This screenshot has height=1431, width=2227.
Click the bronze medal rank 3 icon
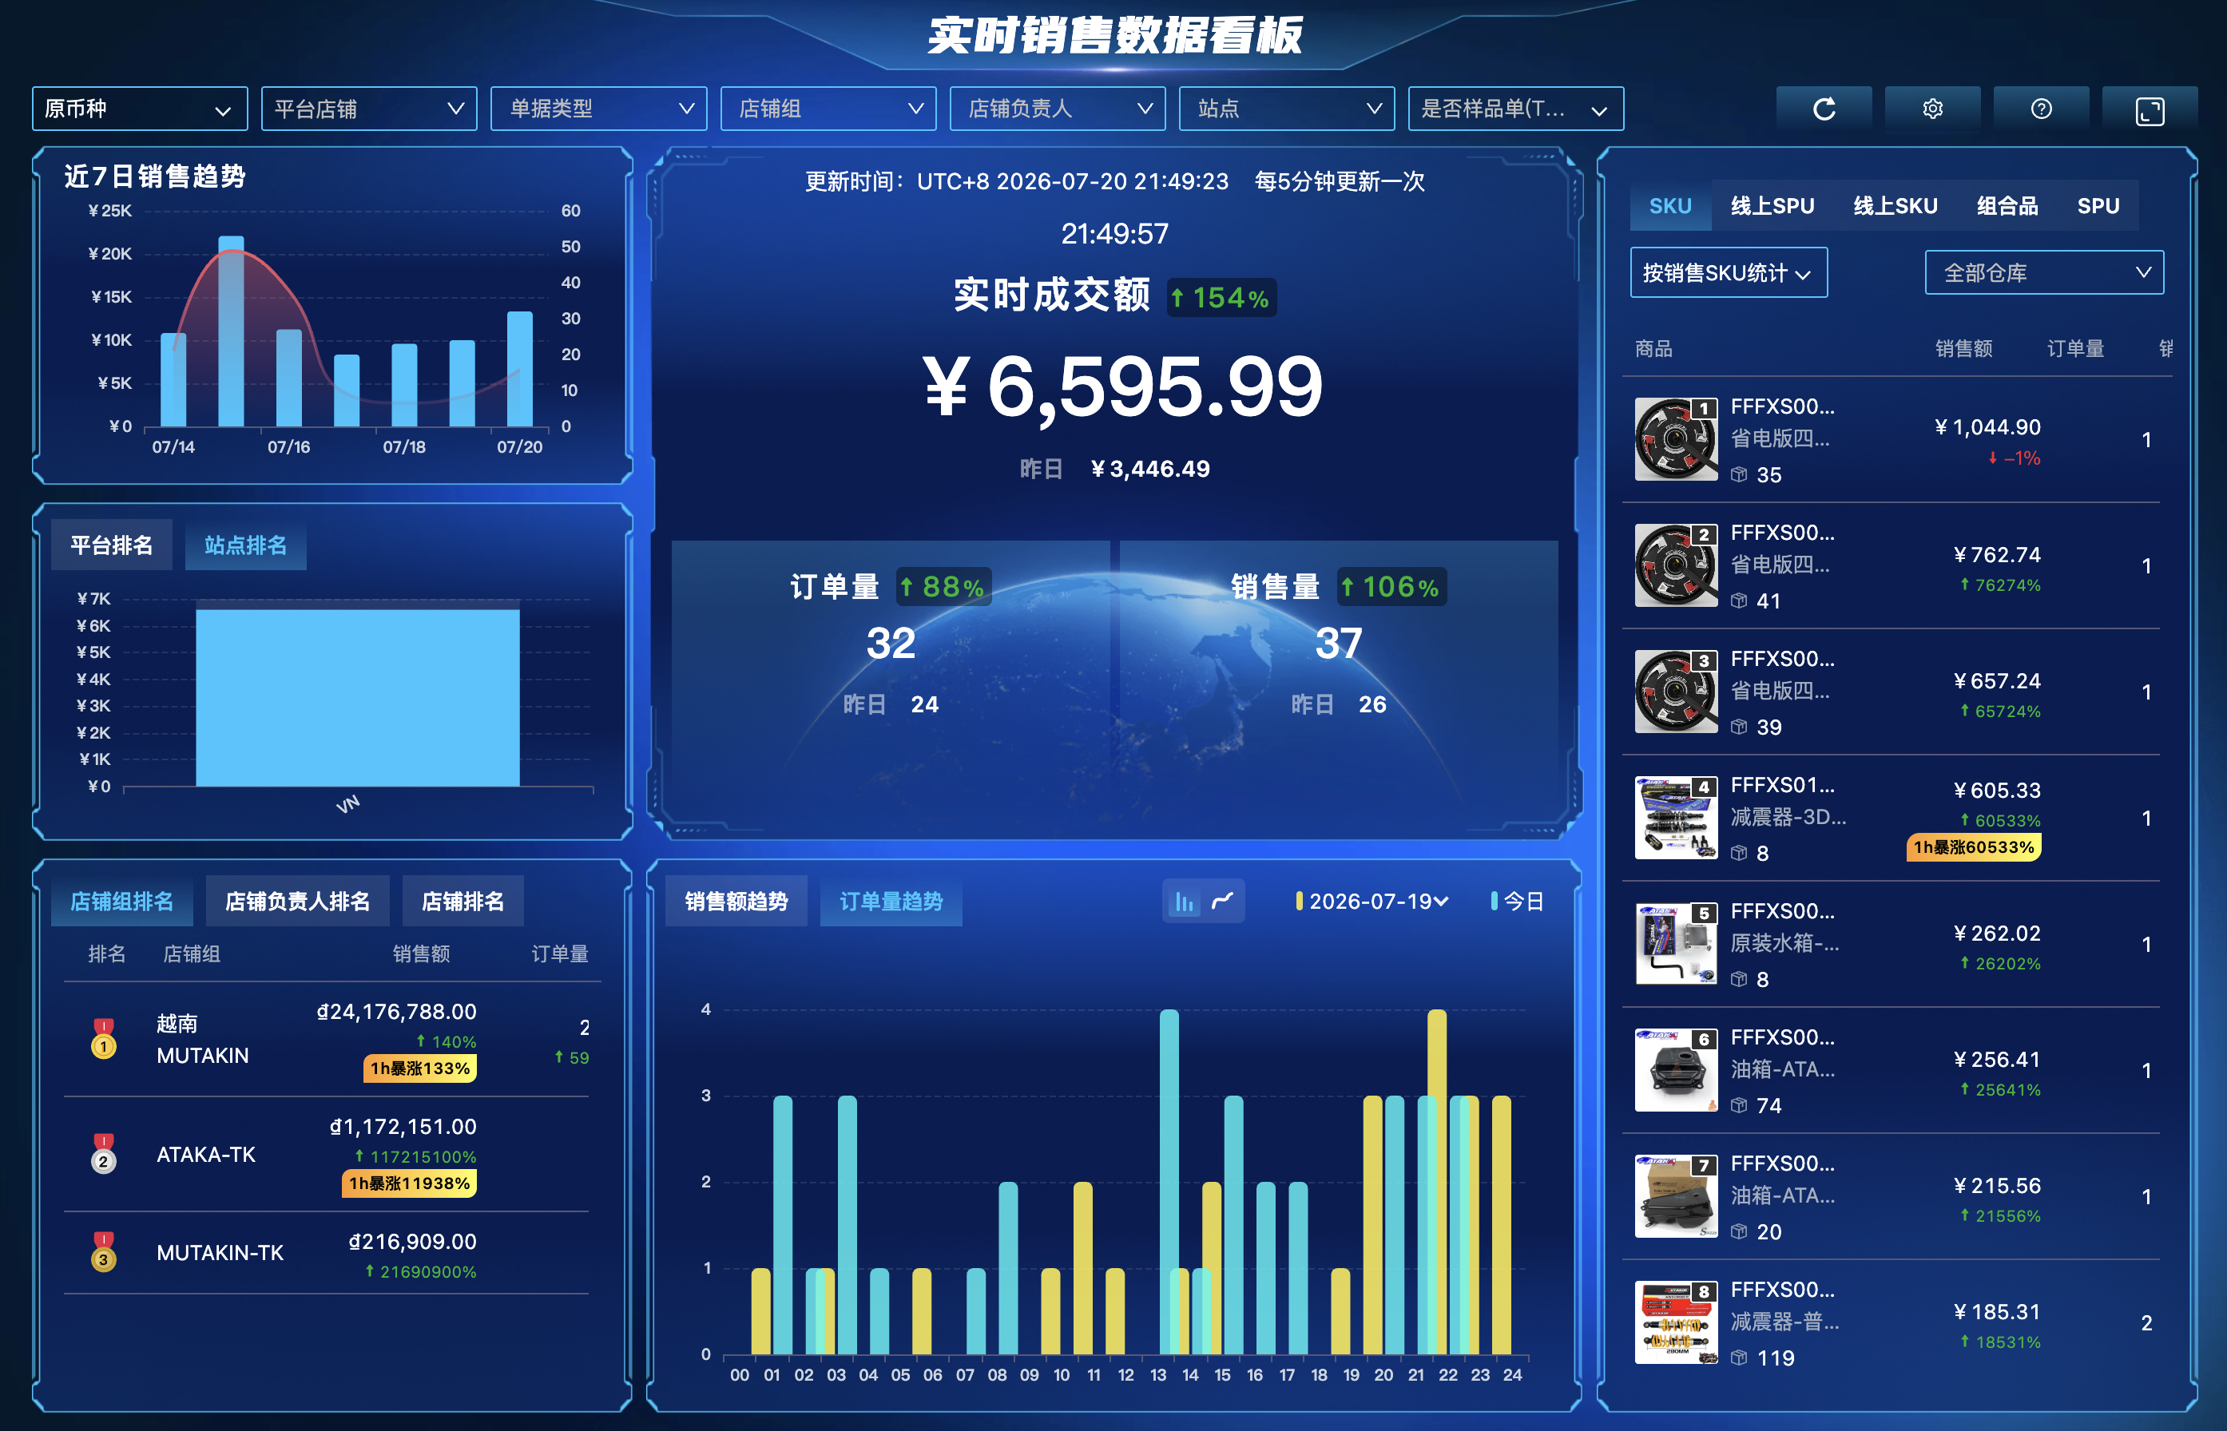point(103,1251)
